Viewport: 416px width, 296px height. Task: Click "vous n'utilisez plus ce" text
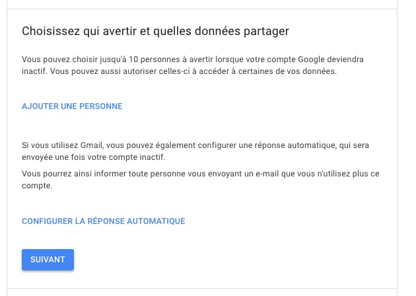click(335, 174)
